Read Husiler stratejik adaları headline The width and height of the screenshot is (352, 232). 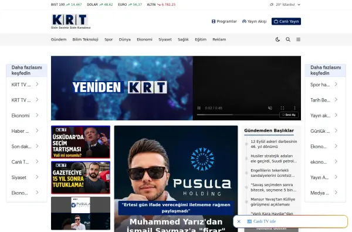[x=273, y=159]
